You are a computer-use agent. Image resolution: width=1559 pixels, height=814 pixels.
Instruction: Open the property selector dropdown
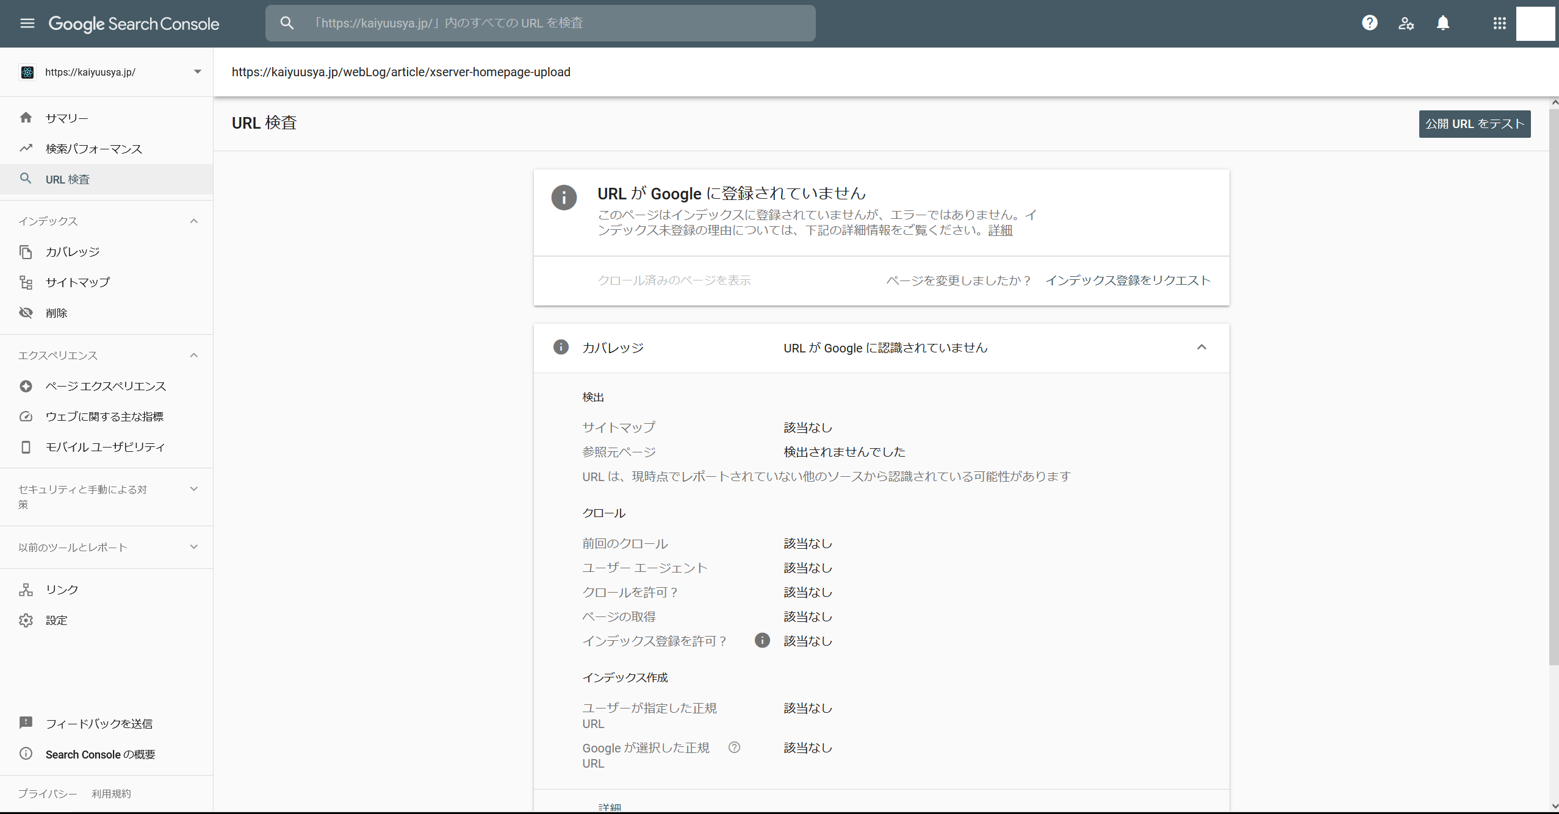click(x=197, y=72)
